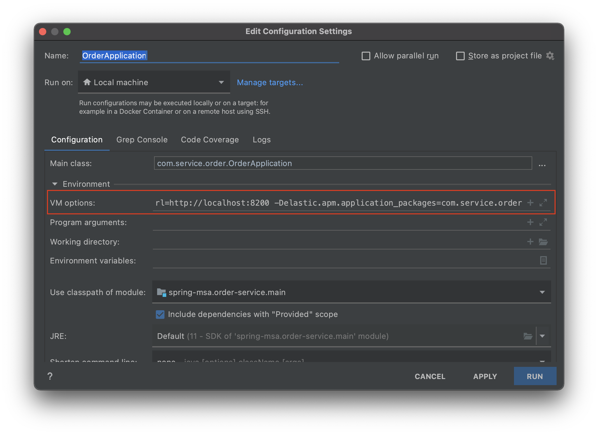Image resolution: width=598 pixels, height=435 pixels.
Task: Check Store as project file
Action: [x=460, y=56]
